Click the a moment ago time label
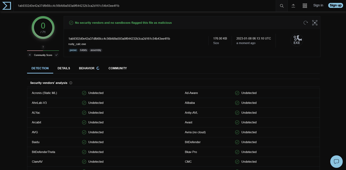346x170 pixels. (246, 43)
